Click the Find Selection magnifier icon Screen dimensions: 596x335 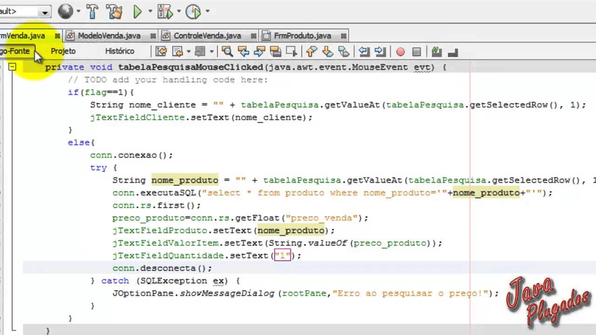click(x=227, y=51)
